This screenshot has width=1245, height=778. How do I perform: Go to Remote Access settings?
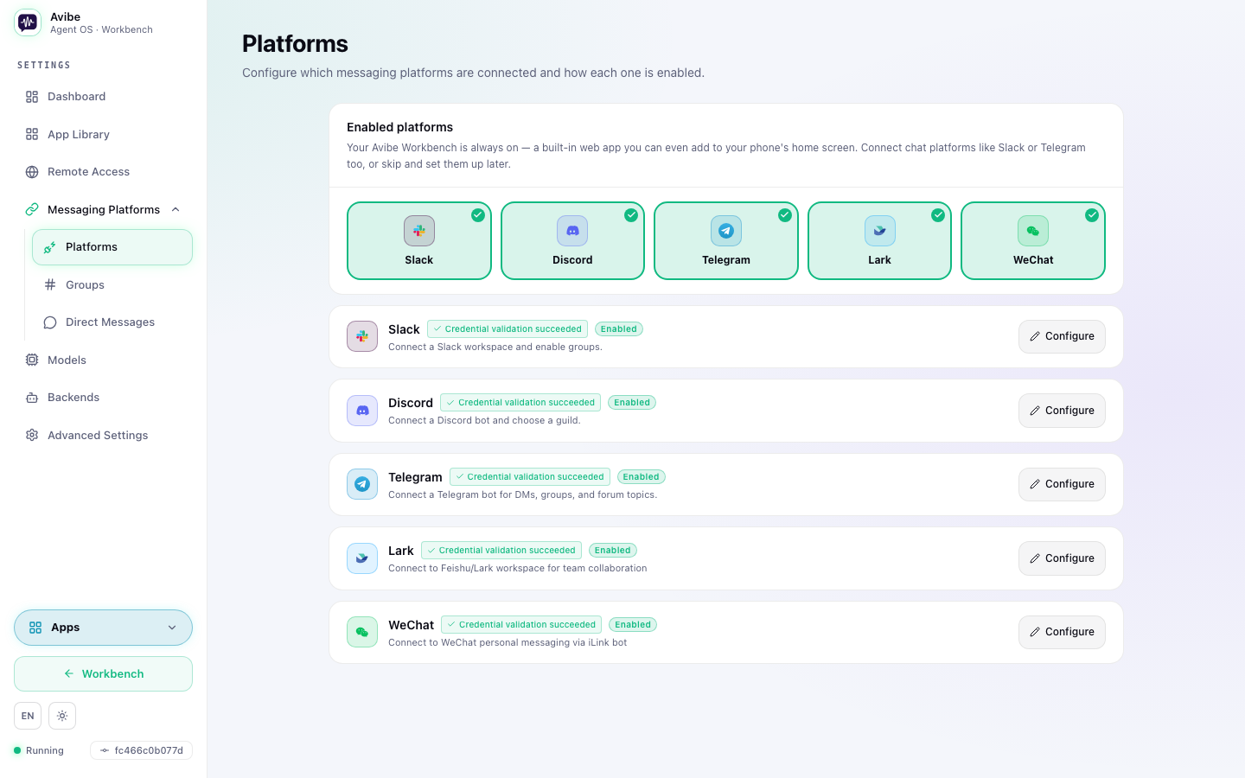tap(104, 172)
